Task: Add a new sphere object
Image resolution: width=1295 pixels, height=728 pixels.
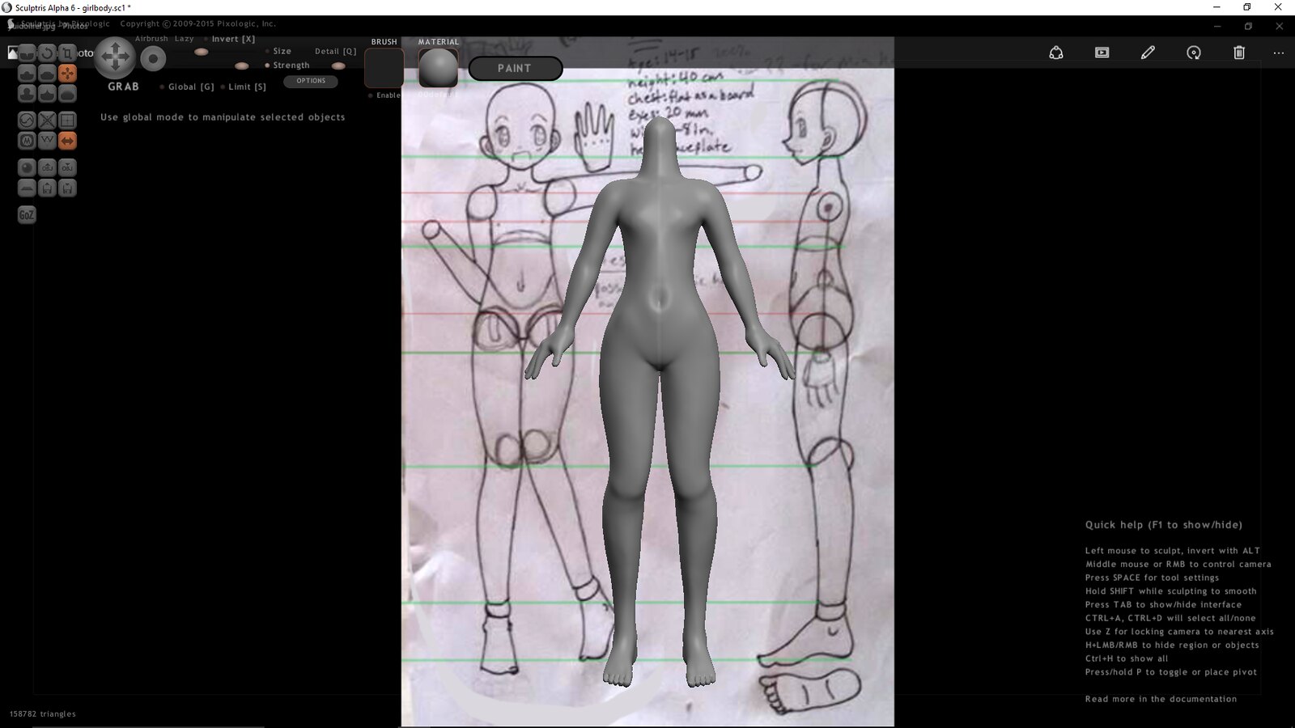Action: point(27,167)
